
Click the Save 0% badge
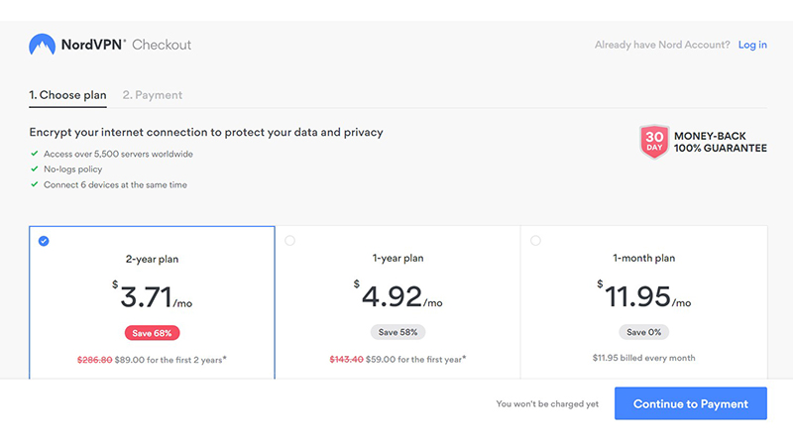[x=643, y=332]
